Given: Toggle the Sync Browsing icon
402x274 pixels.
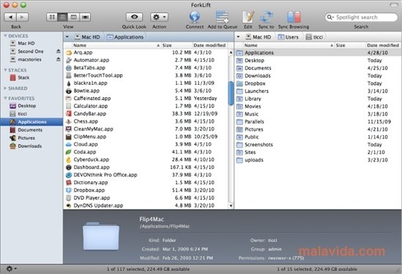Looking at the screenshot, I should pyautogui.click(x=294, y=17).
